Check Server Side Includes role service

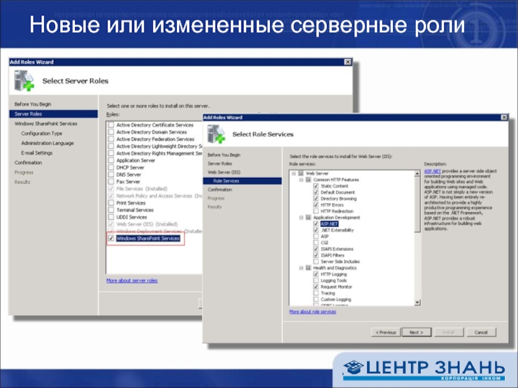(x=316, y=261)
